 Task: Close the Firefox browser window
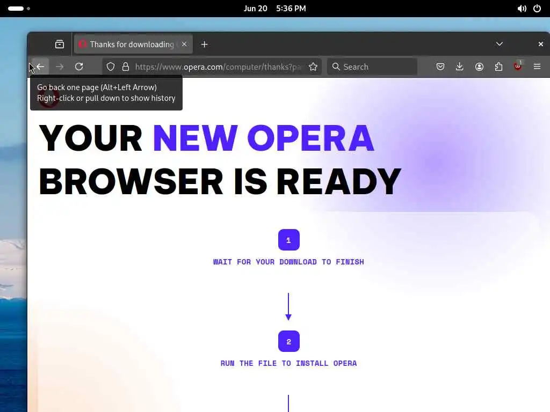(540, 44)
